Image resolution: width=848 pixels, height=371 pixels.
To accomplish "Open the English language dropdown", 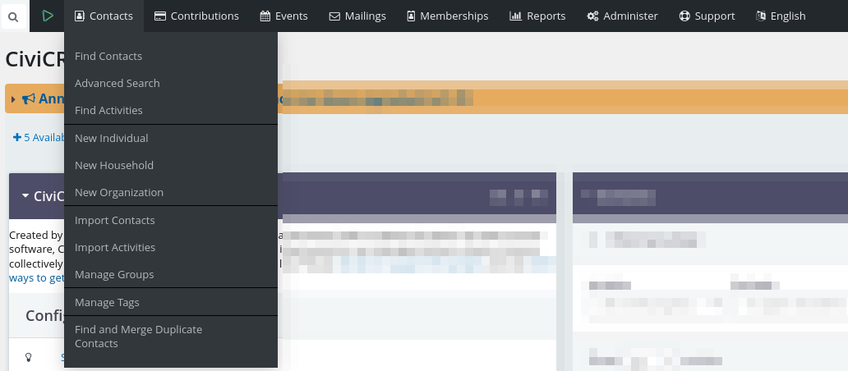I will 780,16.
